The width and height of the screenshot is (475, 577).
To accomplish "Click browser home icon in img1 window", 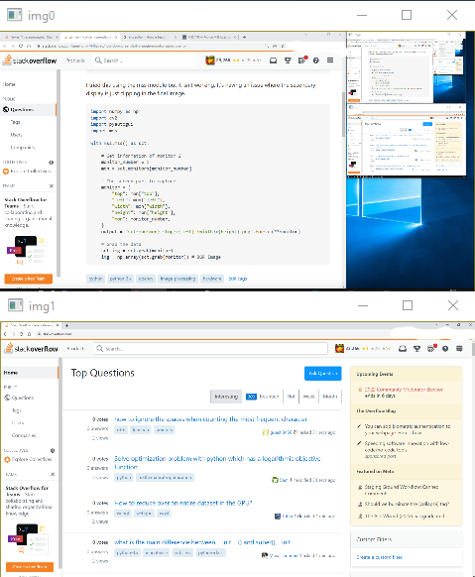I will point(29,334).
